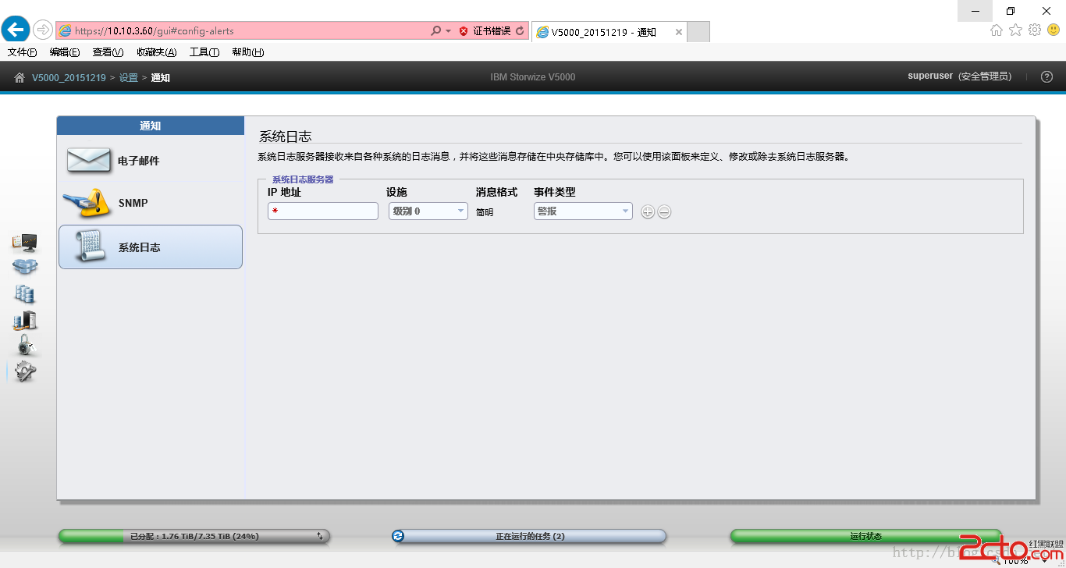Close the V5000_20151219 browser tab
The width and height of the screenshot is (1066, 568).
pyautogui.click(x=679, y=32)
